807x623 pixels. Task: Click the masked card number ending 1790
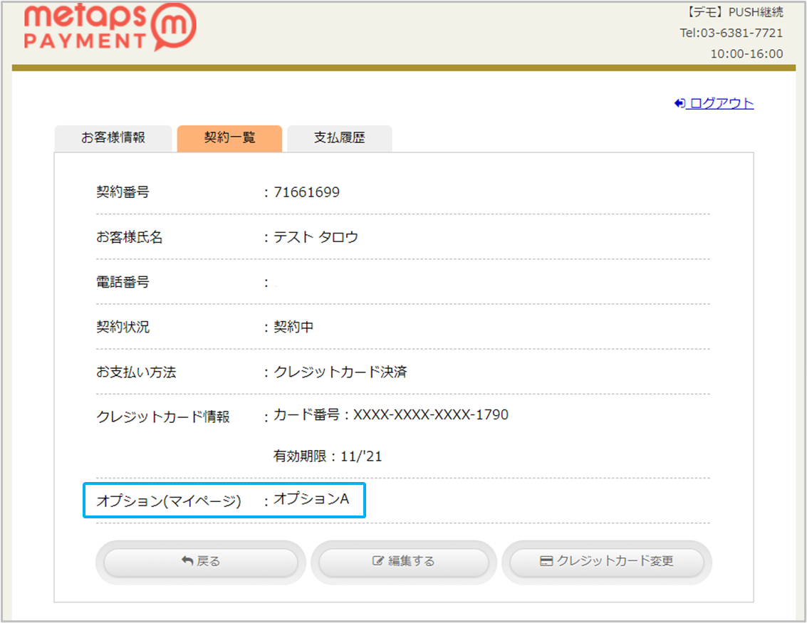tap(430, 414)
